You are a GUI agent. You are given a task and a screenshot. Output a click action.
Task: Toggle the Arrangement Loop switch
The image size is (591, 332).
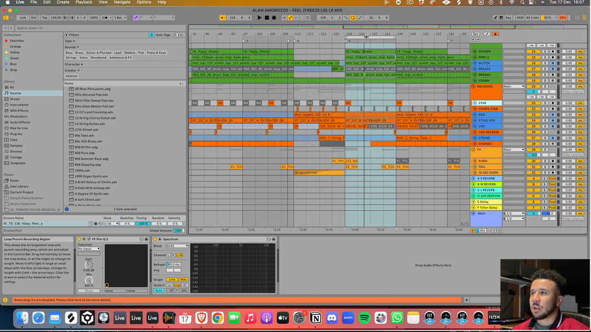tap(353, 17)
